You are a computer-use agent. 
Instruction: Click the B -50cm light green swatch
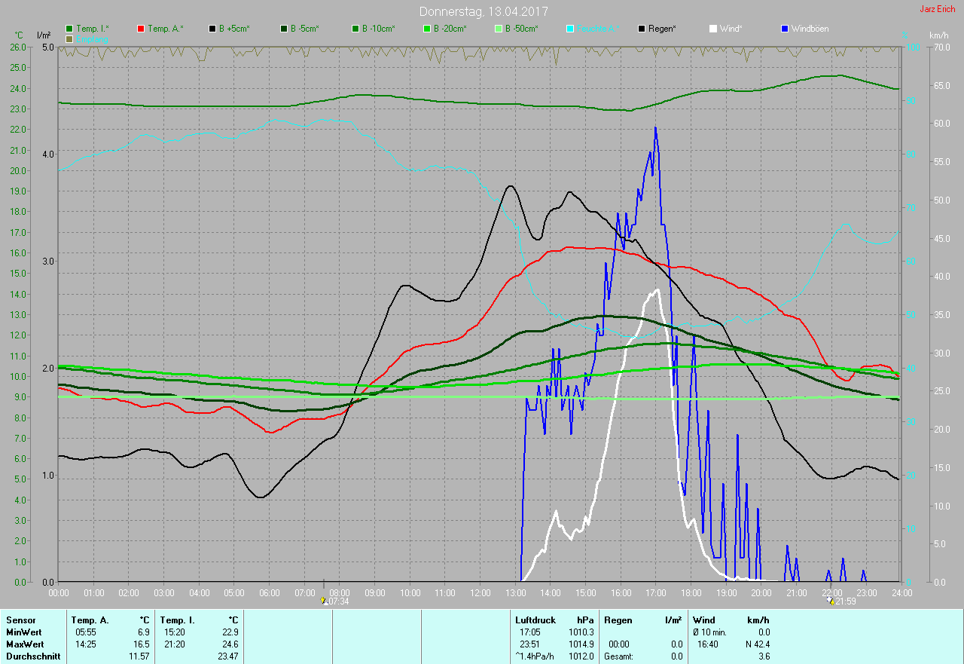(499, 29)
